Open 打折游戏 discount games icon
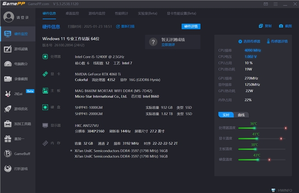Image resolution: width=299 pixels, height=193 pixels. coord(8,169)
